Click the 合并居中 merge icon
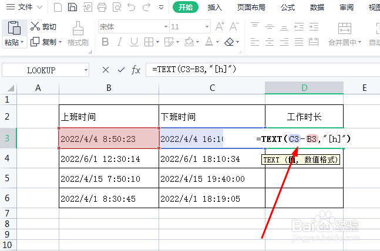 (345, 28)
